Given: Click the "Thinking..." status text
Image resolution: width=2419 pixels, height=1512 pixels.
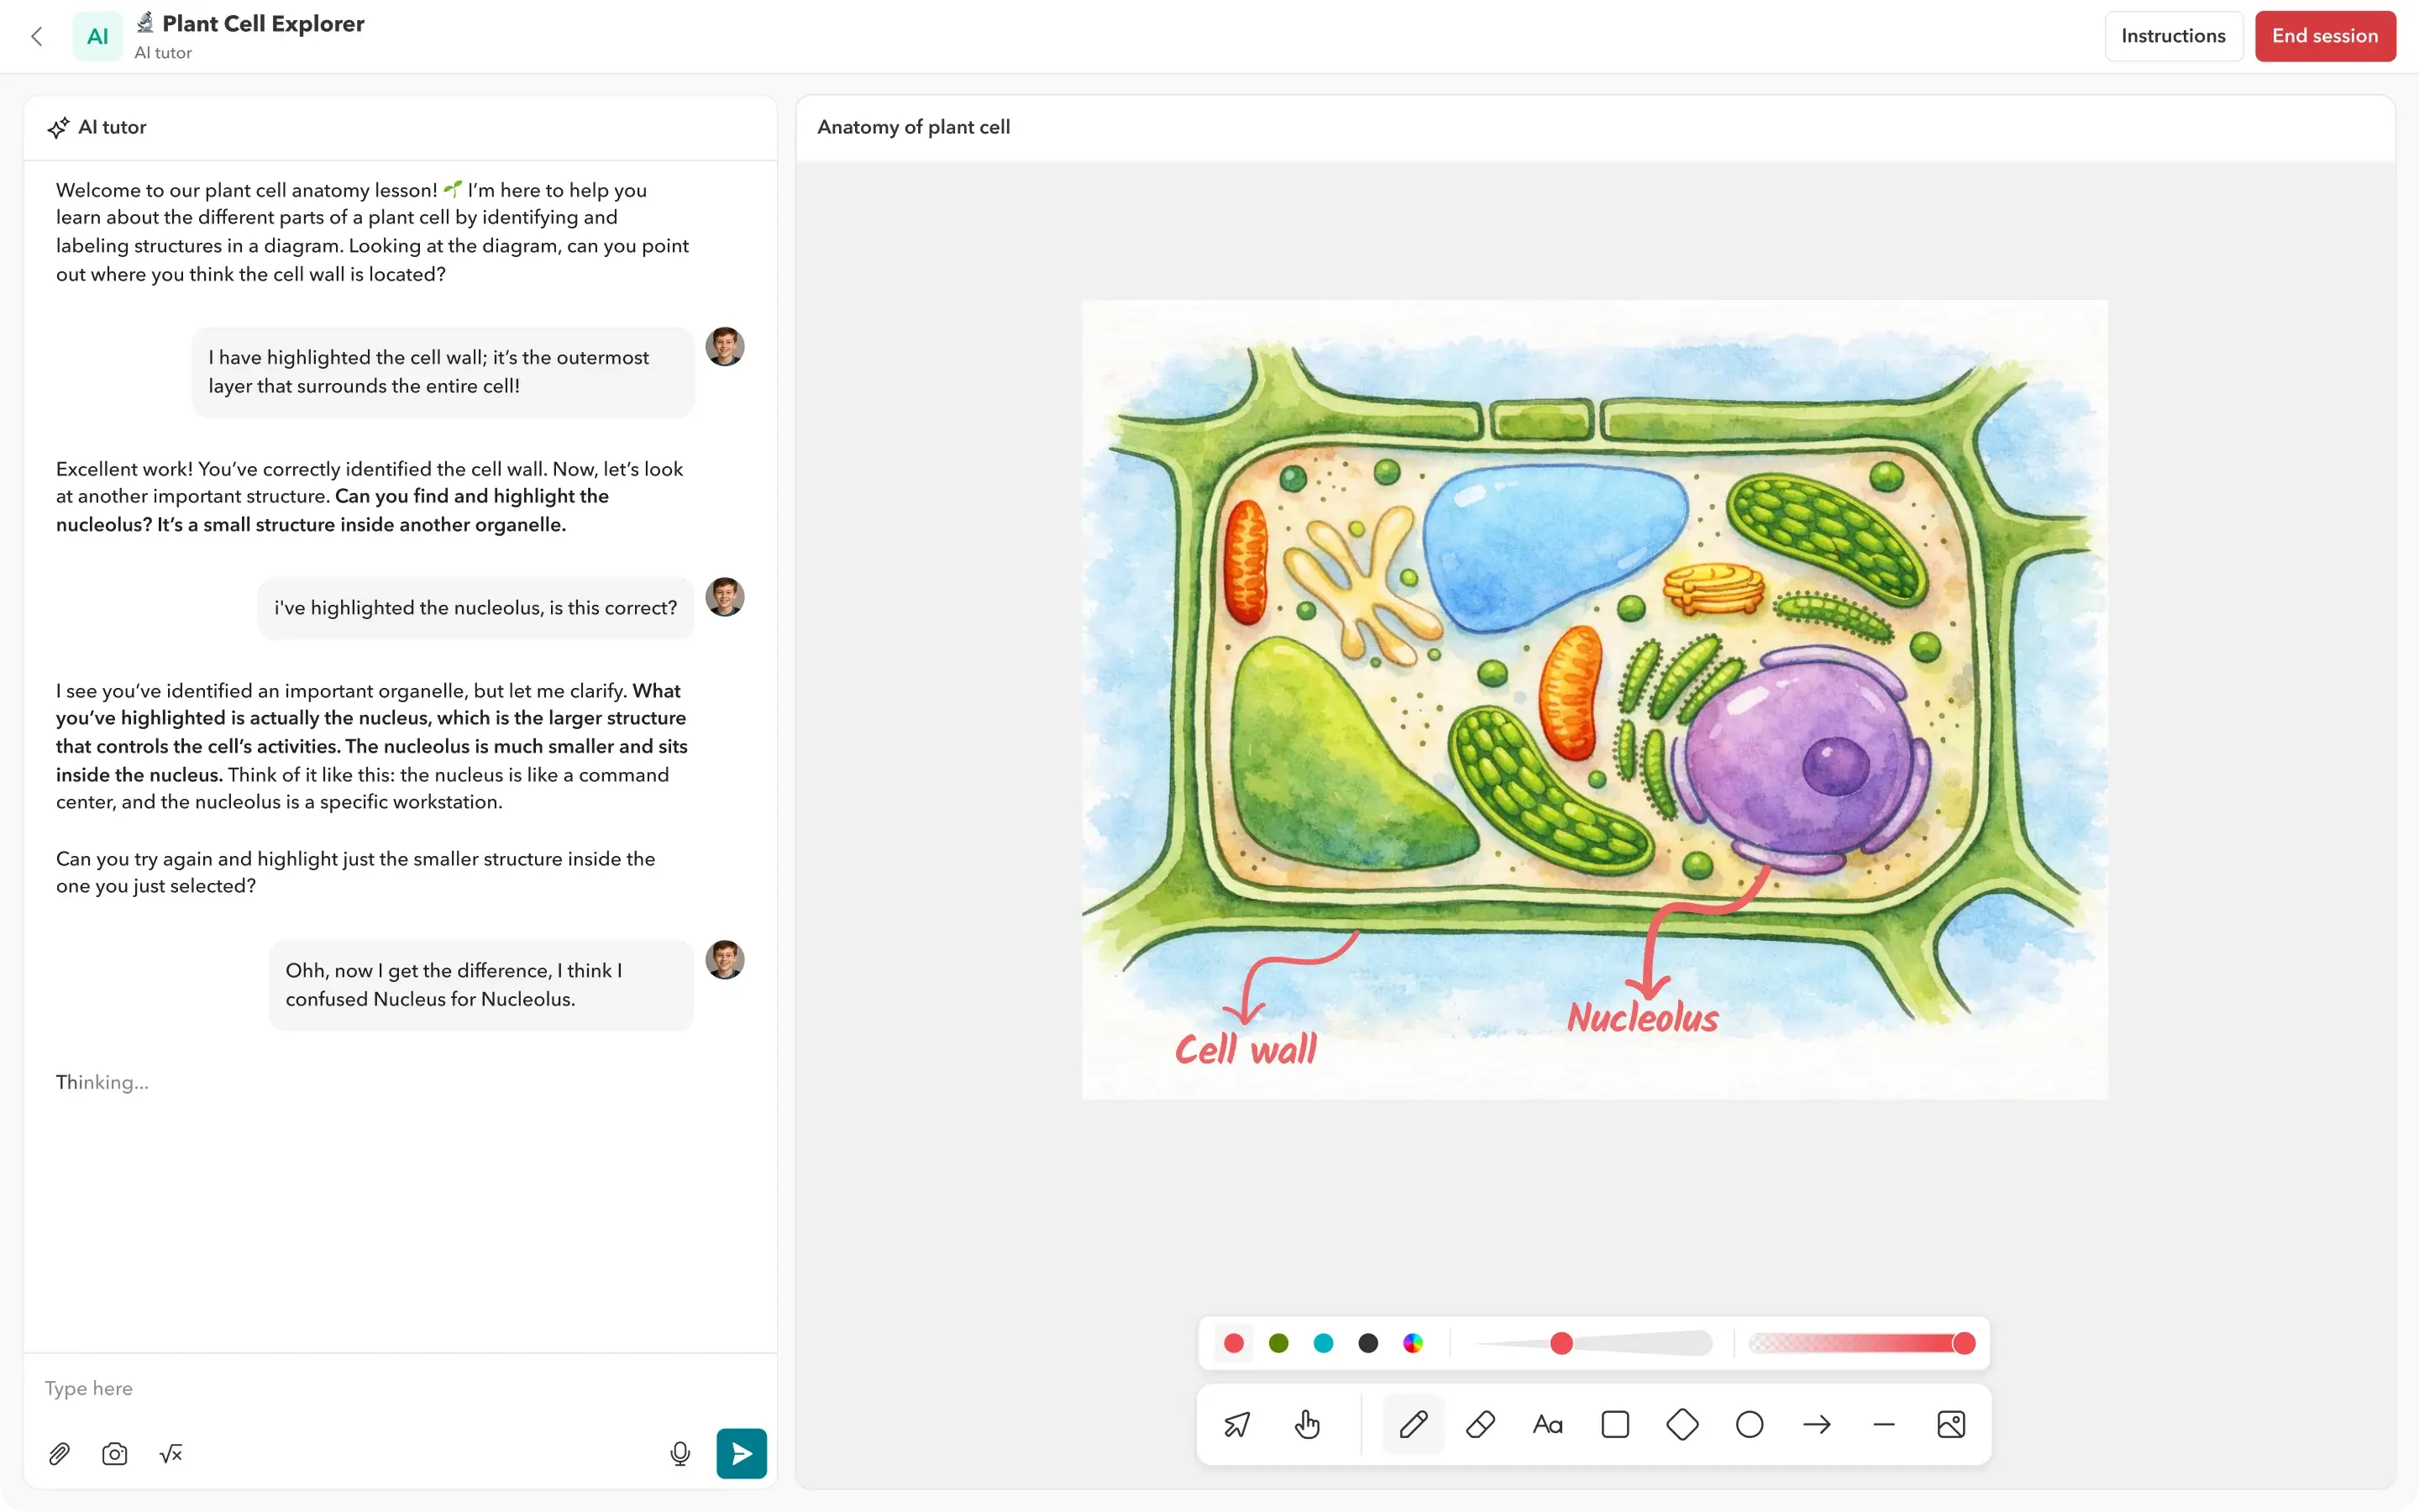Looking at the screenshot, I should 102,1083.
